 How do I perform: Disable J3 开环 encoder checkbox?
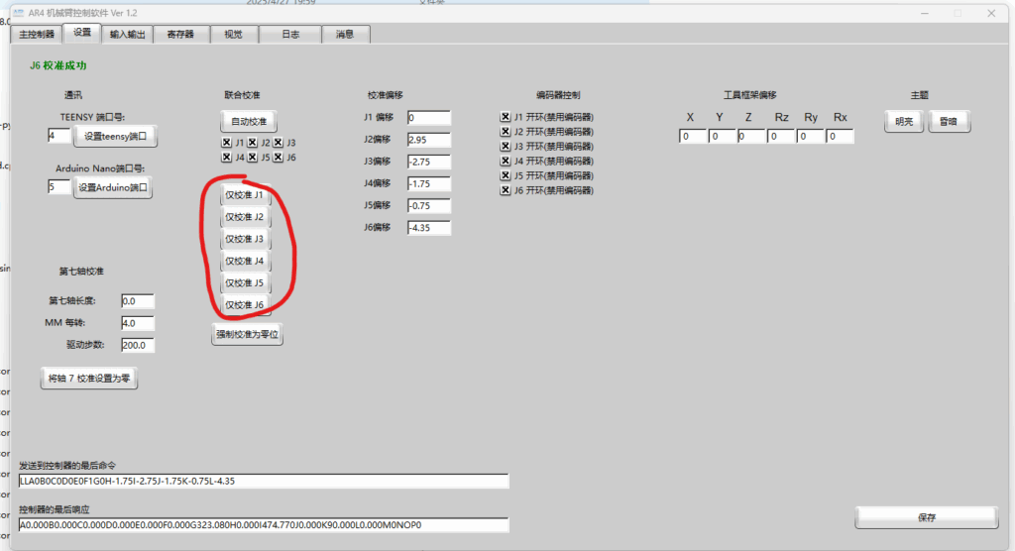coord(506,146)
